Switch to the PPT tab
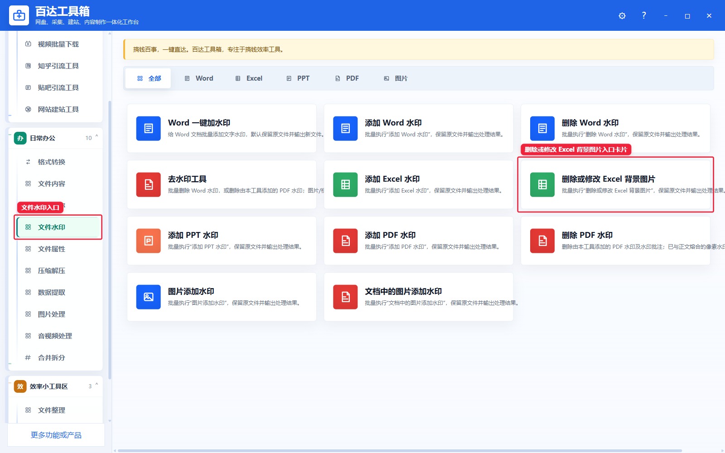The width and height of the screenshot is (725, 453). pos(298,78)
